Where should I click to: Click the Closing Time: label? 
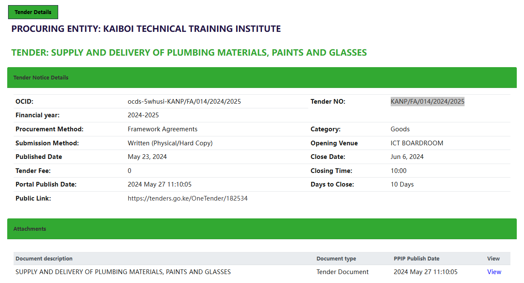click(331, 171)
